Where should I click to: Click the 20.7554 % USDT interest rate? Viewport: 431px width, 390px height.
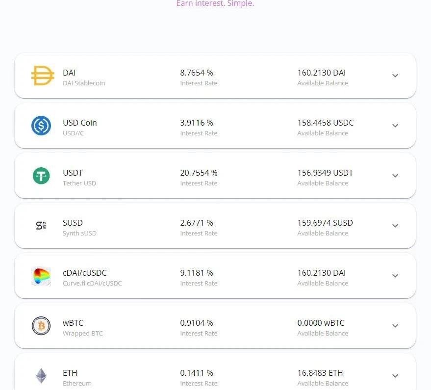pyautogui.click(x=199, y=173)
